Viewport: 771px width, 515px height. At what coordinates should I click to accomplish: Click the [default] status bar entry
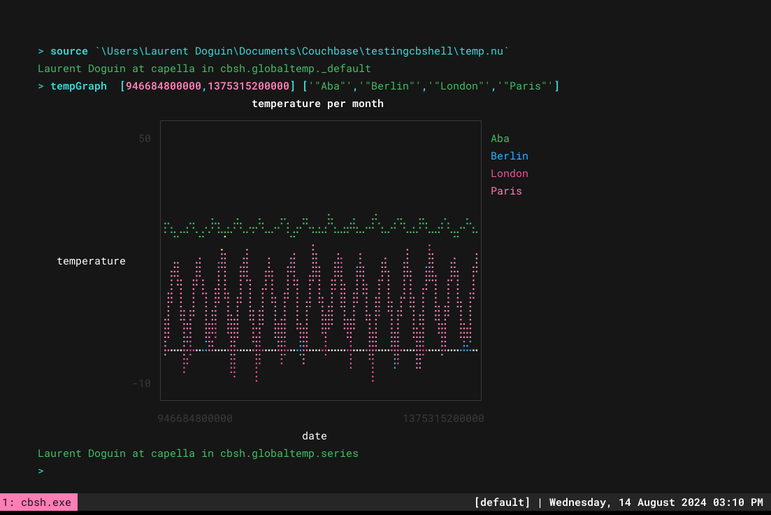(x=502, y=502)
